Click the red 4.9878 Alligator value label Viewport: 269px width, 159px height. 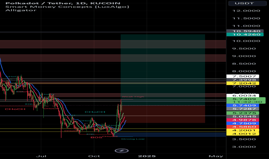coord(243,120)
